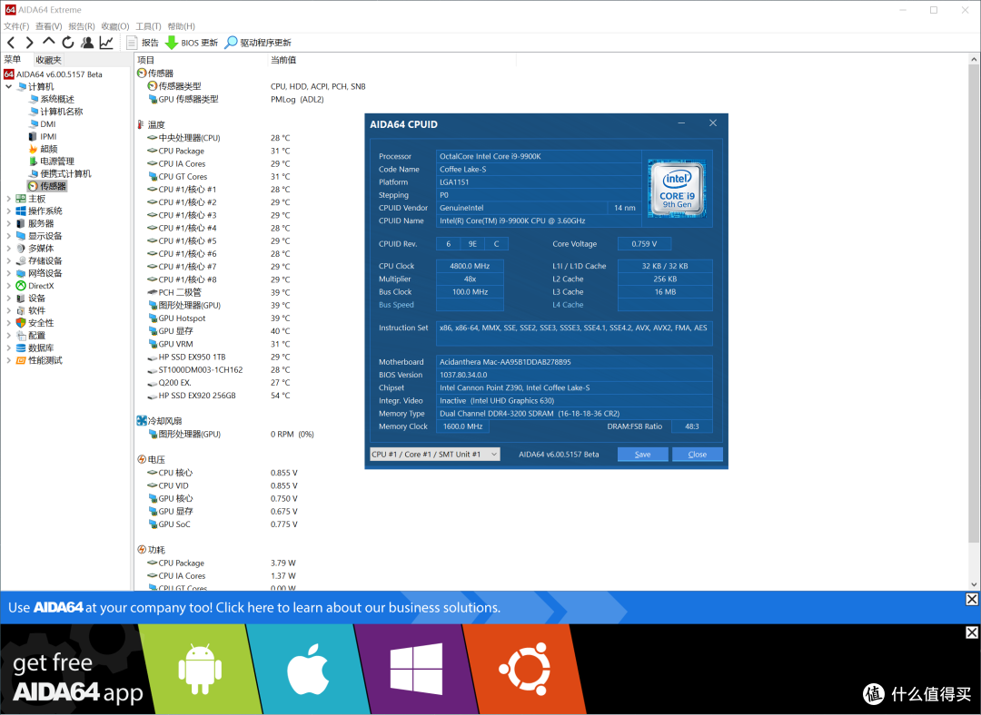The width and height of the screenshot is (981, 715).
Task: Go up one level with the up arrow icon
Action: [x=48, y=41]
